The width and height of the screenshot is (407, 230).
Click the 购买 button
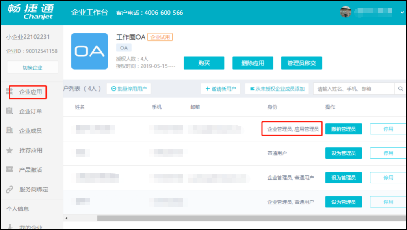point(204,63)
